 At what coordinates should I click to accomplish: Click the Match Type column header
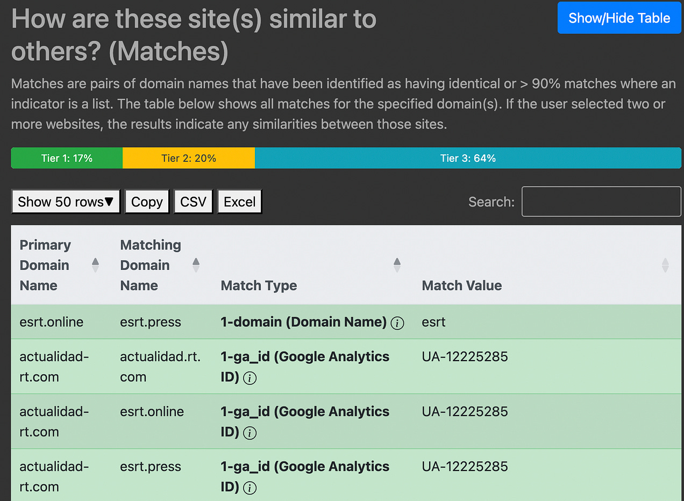[259, 285]
